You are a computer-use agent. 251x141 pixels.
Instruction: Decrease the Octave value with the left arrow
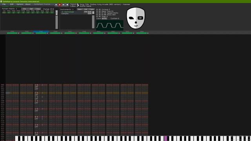[97, 9]
